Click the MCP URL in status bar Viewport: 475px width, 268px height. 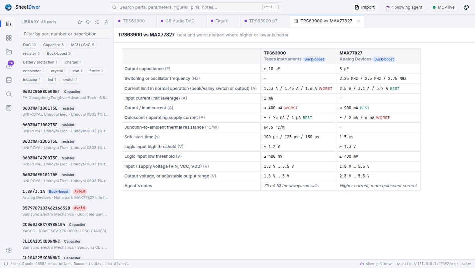pyautogui.click(x=427, y=264)
